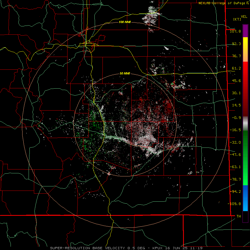Image resolution: width=250 pixels, height=250 pixels.
Task: Click the -32.0 velocity scale value
Action: pos(235,142)
